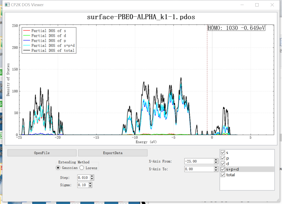Click the red s legend line swatch
The image size is (282, 204).
(27, 31)
